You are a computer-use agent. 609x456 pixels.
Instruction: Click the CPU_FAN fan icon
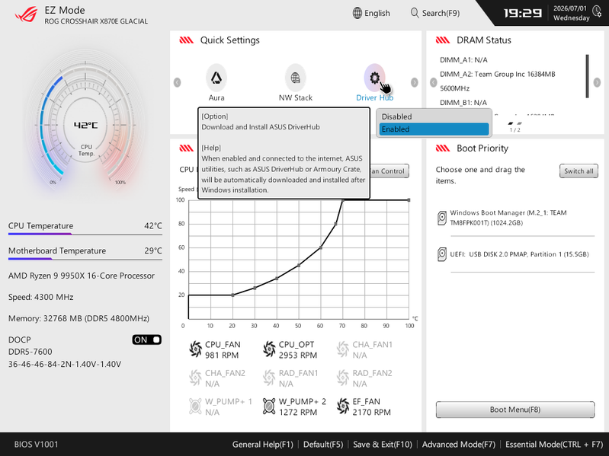pyautogui.click(x=195, y=349)
